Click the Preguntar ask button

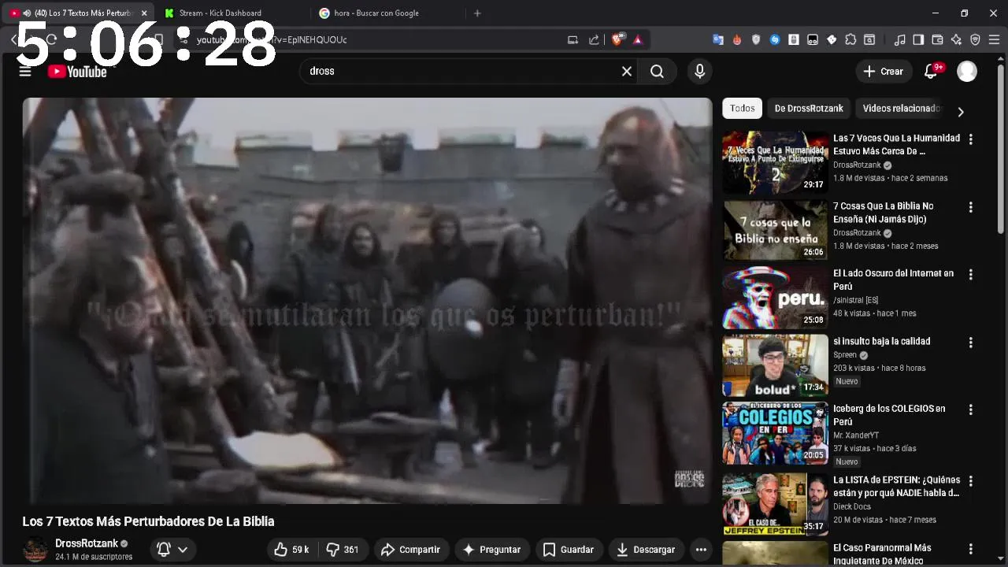491,550
